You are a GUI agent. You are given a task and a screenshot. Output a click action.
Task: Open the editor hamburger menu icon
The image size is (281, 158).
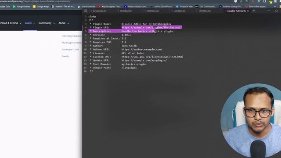86,11
